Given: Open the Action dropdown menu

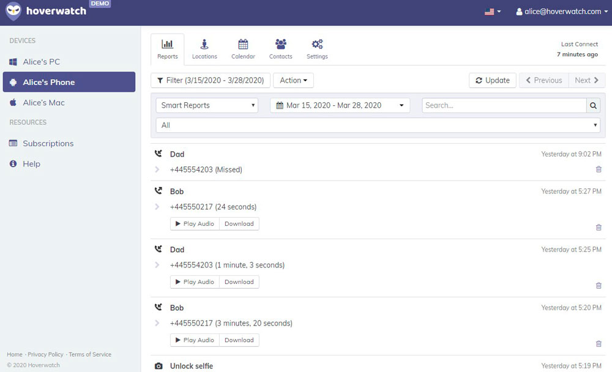Looking at the screenshot, I should click(x=293, y=80).
